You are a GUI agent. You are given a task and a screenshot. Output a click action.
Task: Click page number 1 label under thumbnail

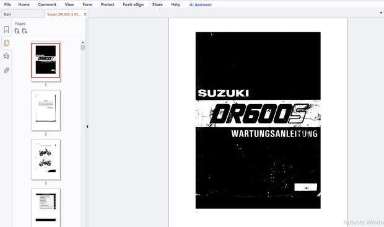(x=46, y=85)
